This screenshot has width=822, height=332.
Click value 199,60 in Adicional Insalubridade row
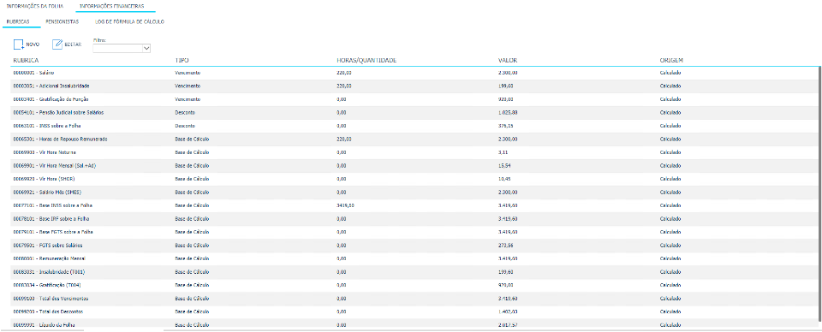pyautogui.click(x=505, y=86)
